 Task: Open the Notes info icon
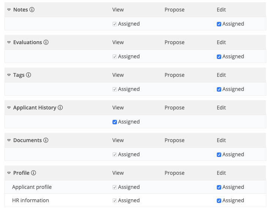pyautogui.click(x=32, y=10)
